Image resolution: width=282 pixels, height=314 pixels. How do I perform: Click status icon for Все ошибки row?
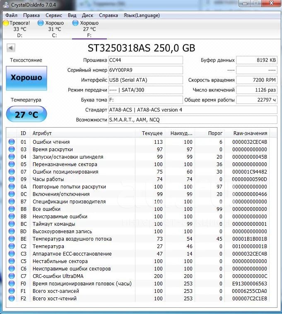coord(12,209)
